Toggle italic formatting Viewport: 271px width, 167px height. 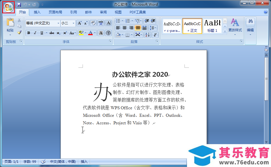point(35,33)
